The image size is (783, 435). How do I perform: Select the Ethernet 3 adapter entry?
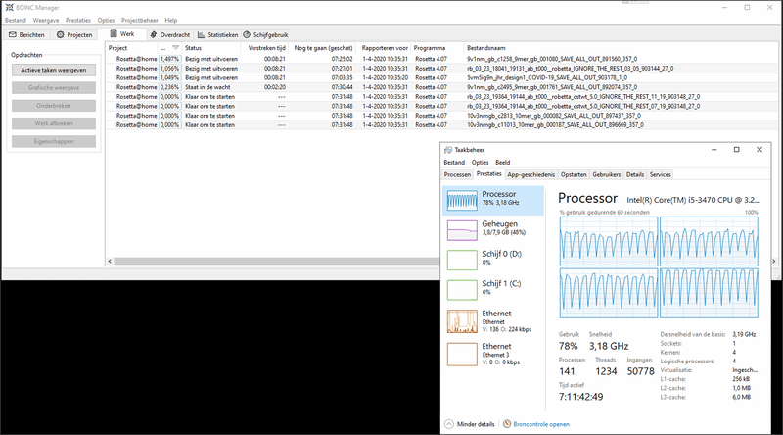pyautogui.click(x=493, y=354)
